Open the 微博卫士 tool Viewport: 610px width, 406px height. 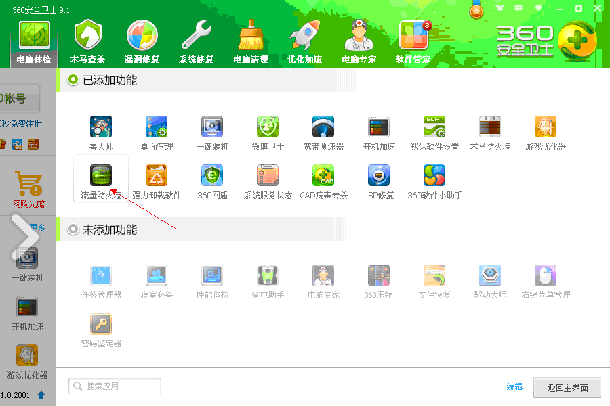click(x=268, y=133)
